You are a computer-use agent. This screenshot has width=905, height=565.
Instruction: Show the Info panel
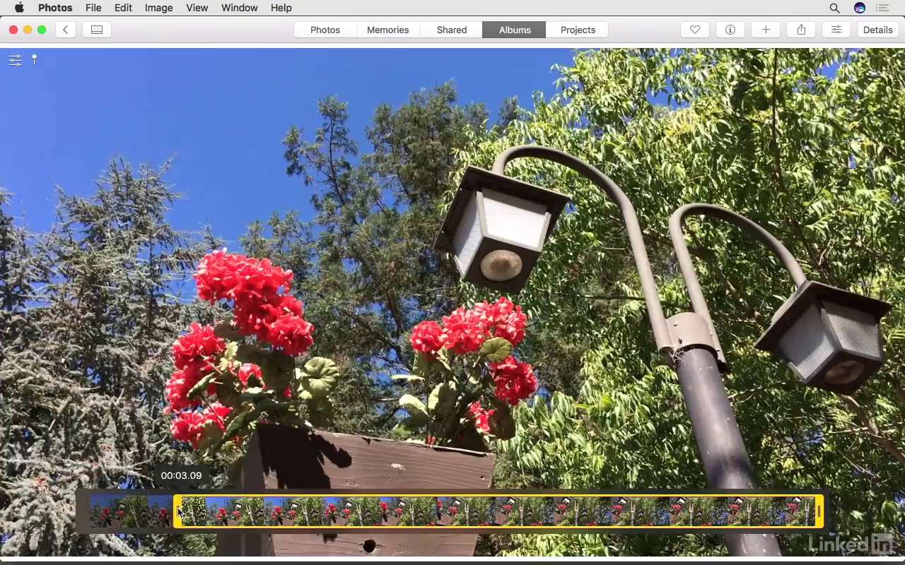(730, 30)
